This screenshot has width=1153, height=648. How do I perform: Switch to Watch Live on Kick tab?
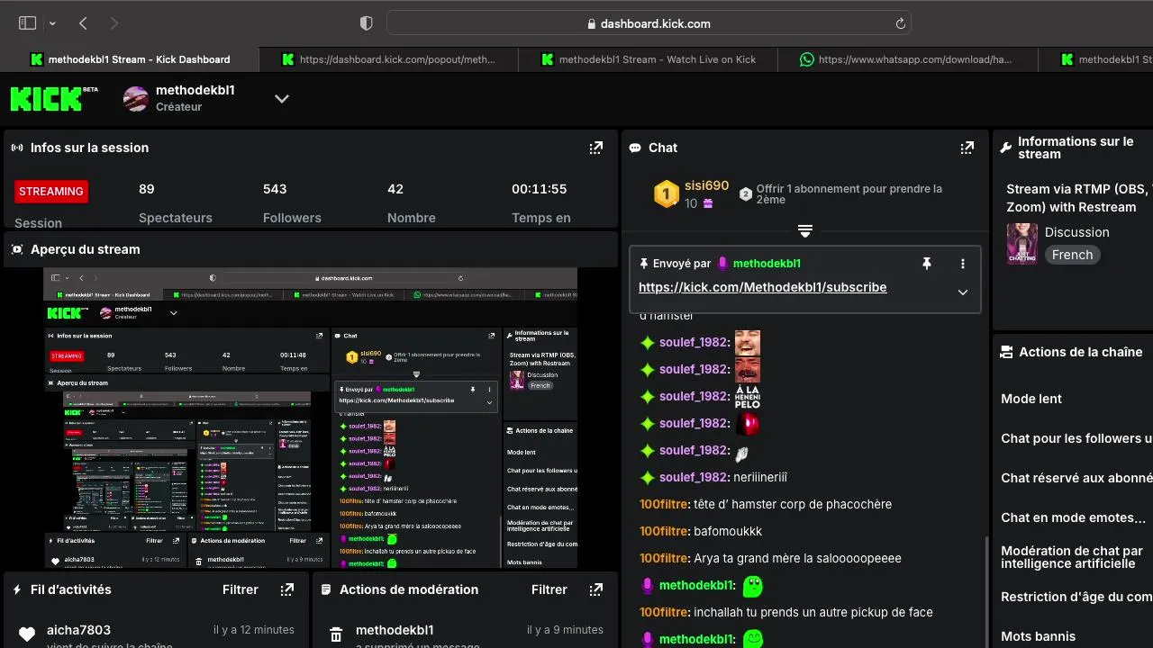pyautogui.click(x=649, y=59)
